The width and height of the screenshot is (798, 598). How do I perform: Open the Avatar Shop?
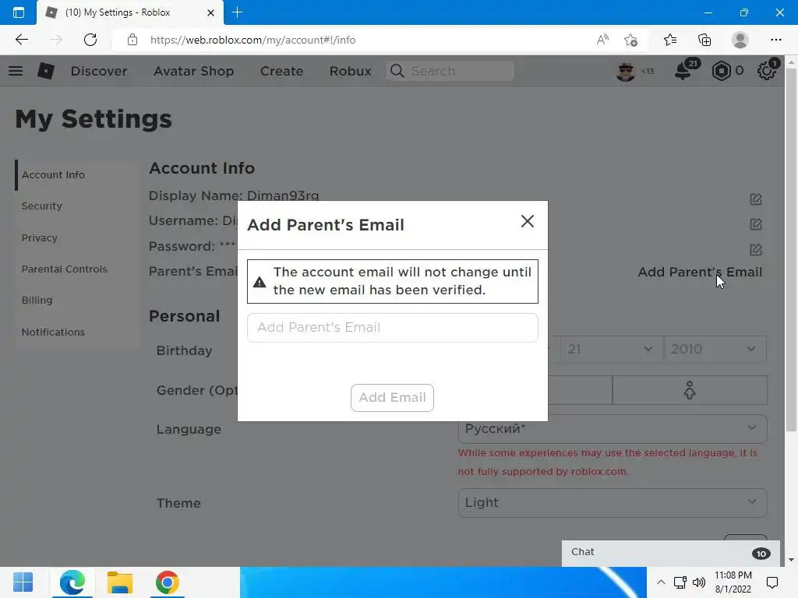tap(194, 71)
